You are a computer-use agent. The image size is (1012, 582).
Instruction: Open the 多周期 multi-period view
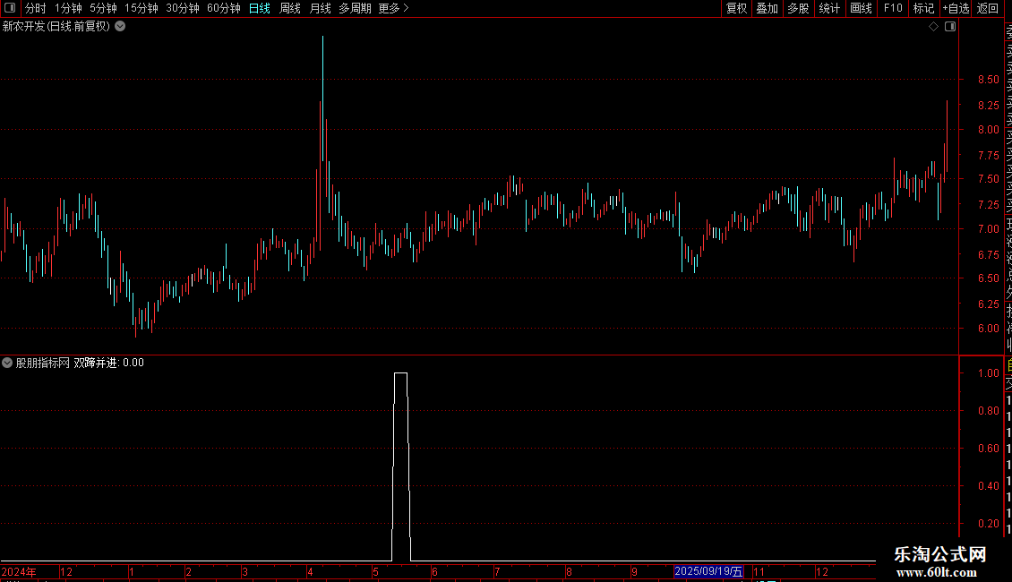pyautogui.click(x=355, y=8)
